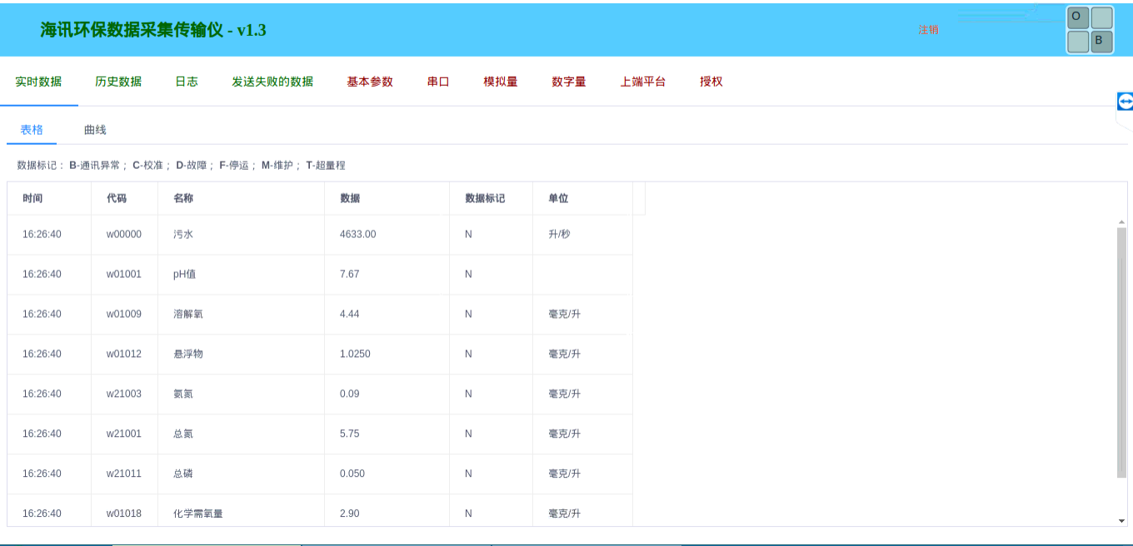The image size is (1133, 546).
Task: Click the 时间 column header
Action: (x=49, y=198)
